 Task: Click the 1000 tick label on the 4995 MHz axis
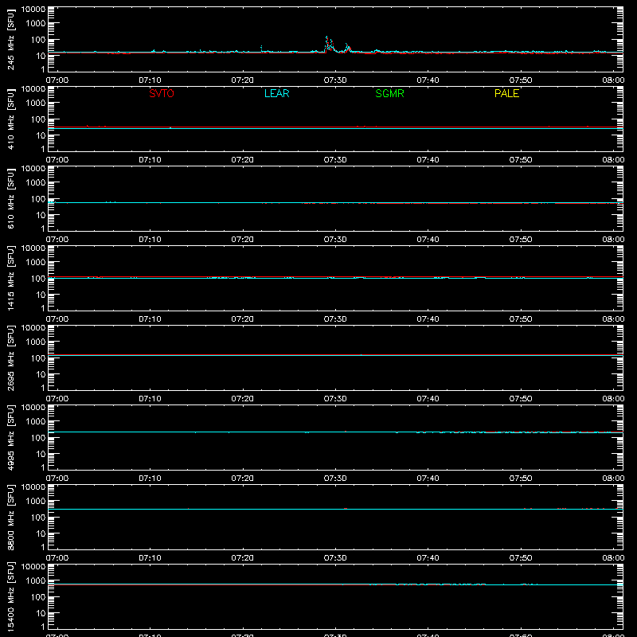(x=36, y=422)
